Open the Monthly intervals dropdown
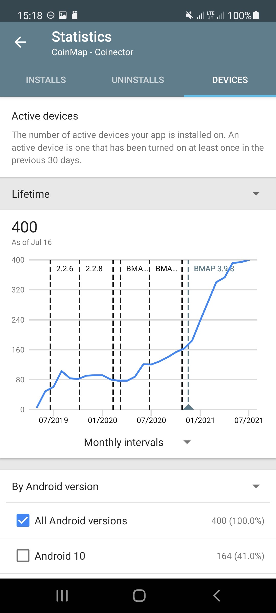Image resolution: width=276 pixels, height=613 pixels. (x=138, y=442)
